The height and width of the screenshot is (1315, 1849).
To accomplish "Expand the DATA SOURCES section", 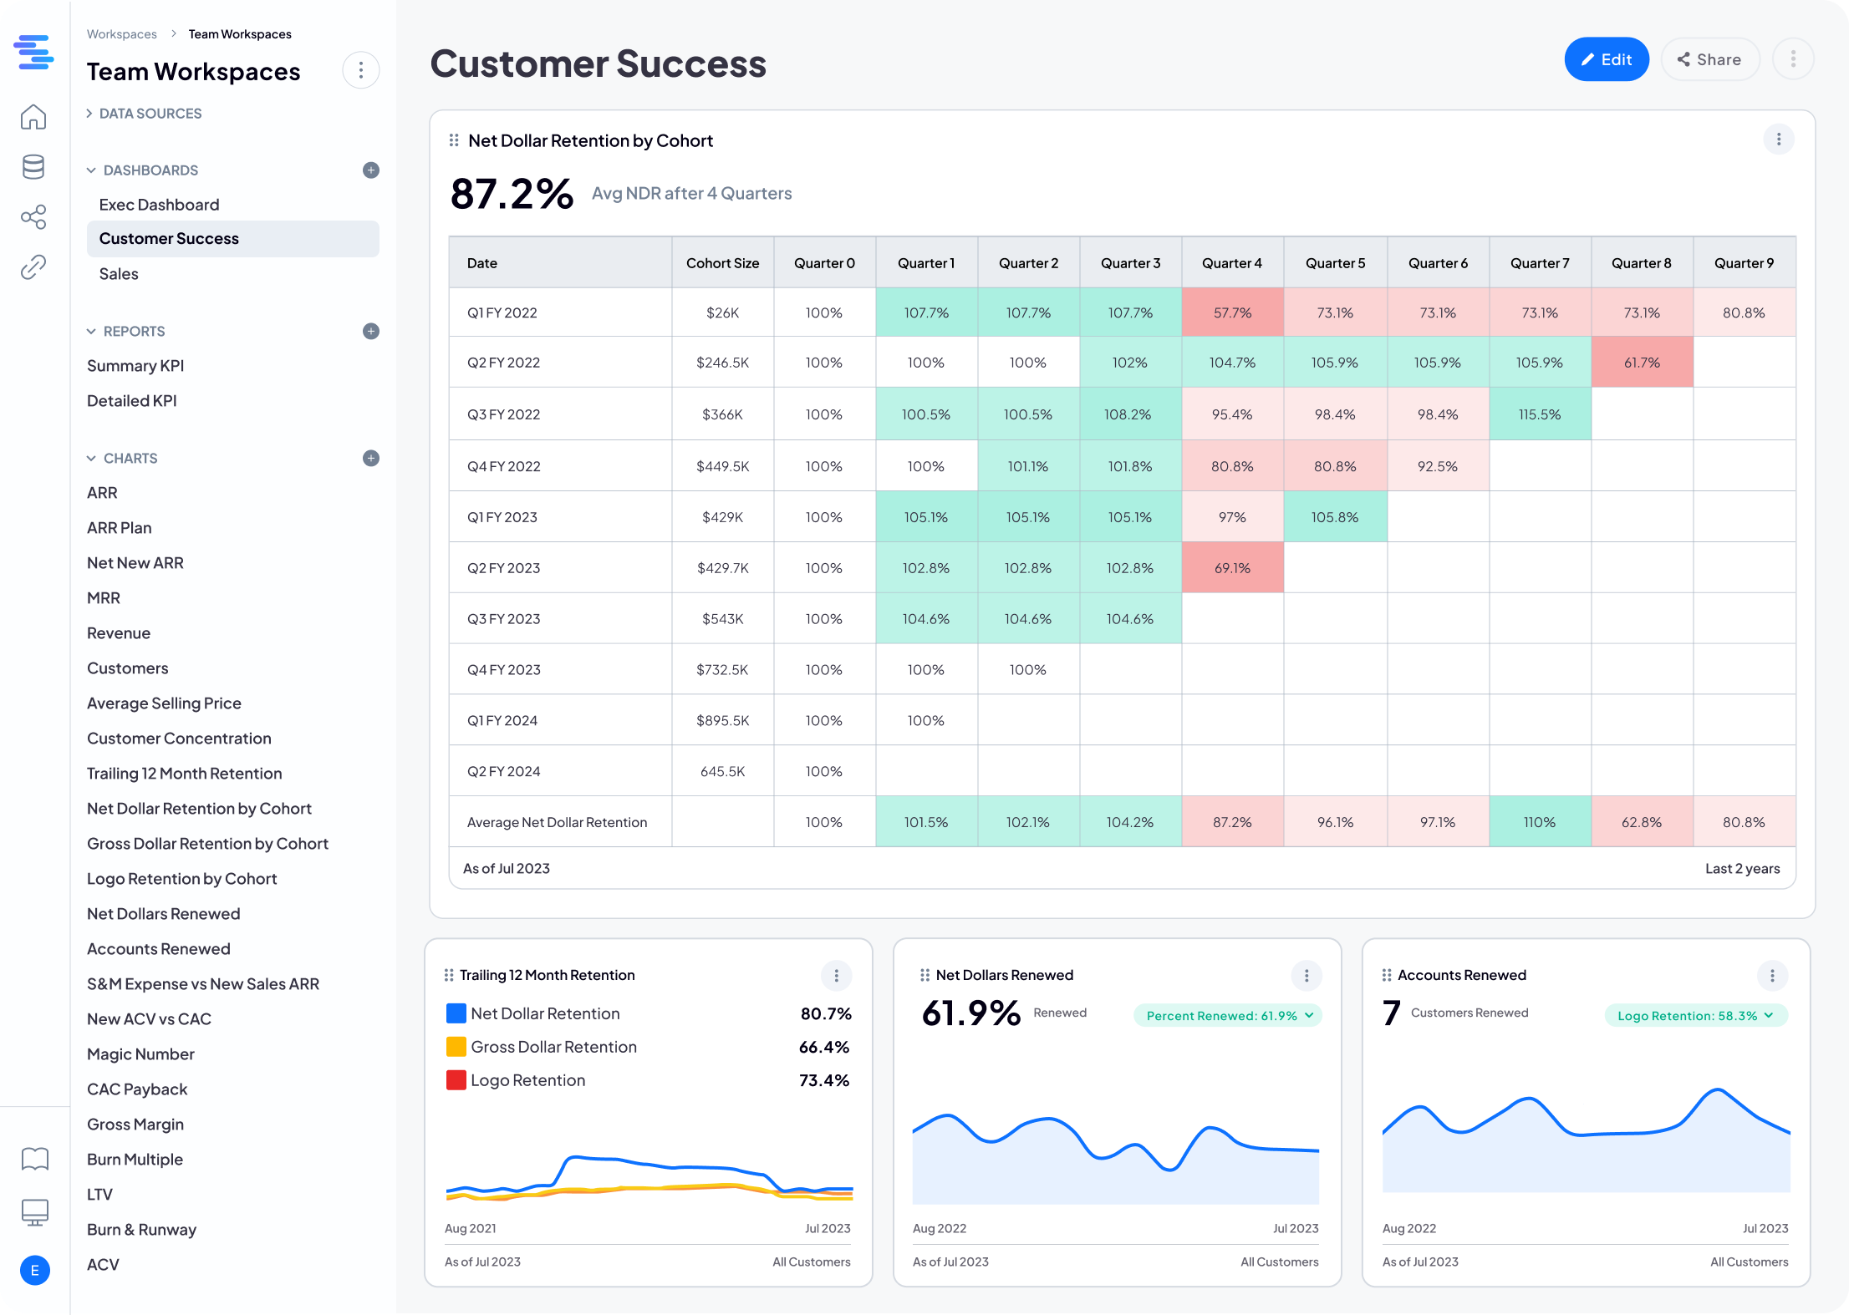I will tap(89, 113).
